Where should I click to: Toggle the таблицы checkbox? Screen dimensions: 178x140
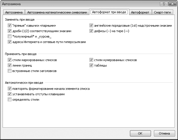(91, 65)
